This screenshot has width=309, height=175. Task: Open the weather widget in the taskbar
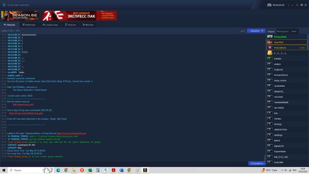coord(270,170)
